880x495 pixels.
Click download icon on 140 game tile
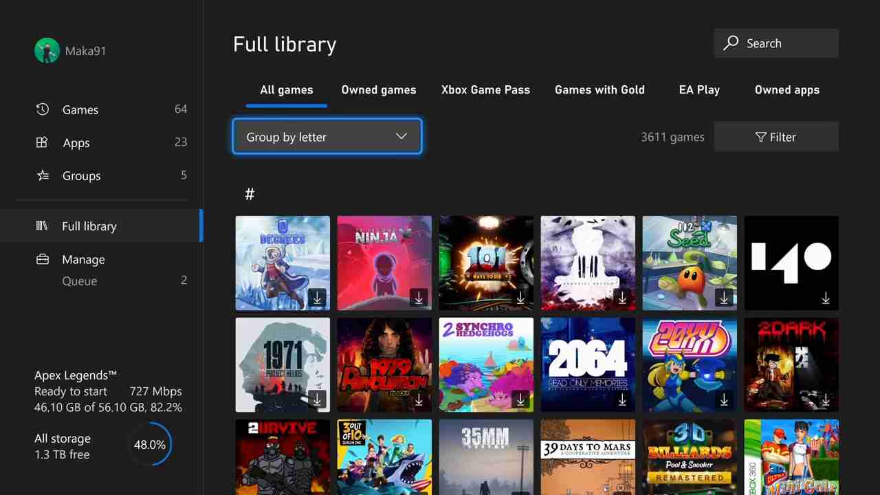tap(825, 298)
